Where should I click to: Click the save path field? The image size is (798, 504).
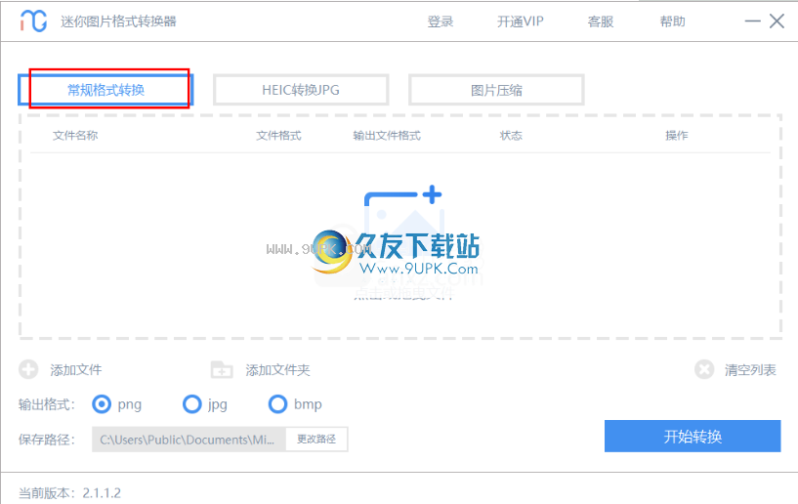(189, 440)
